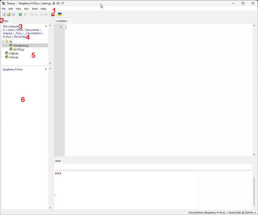This screenshot has width=258, height=215.
Task: Close the <untitled> editor tab
Action: [69, 21]
